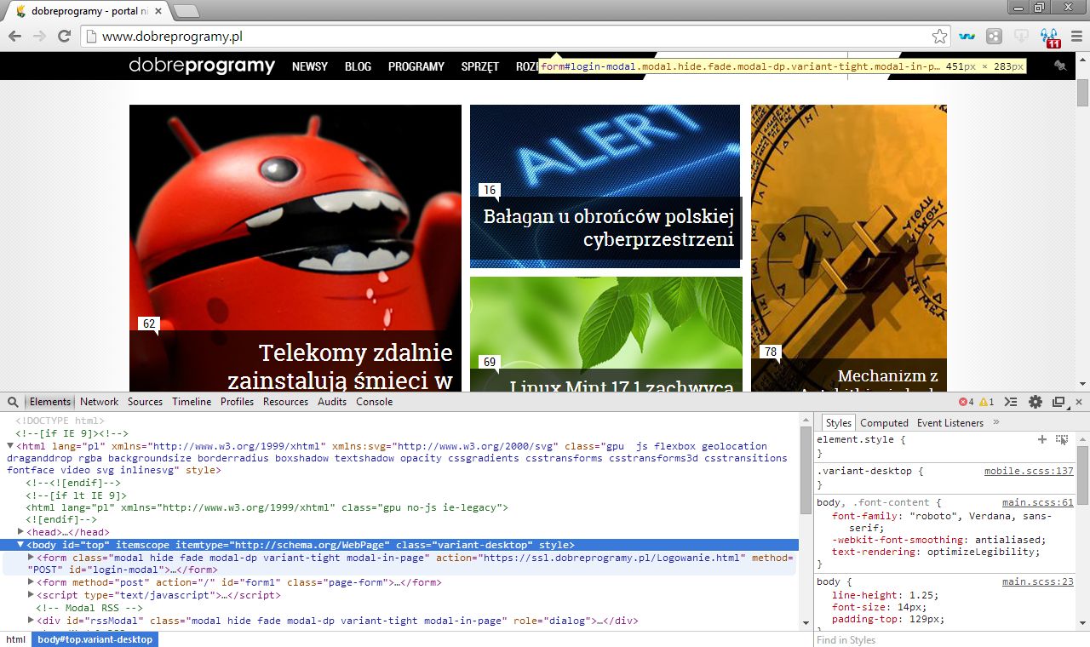The width and height of the screenshot is (1090, 647).
Task: Expand the head element node
Action: point(21,531)
